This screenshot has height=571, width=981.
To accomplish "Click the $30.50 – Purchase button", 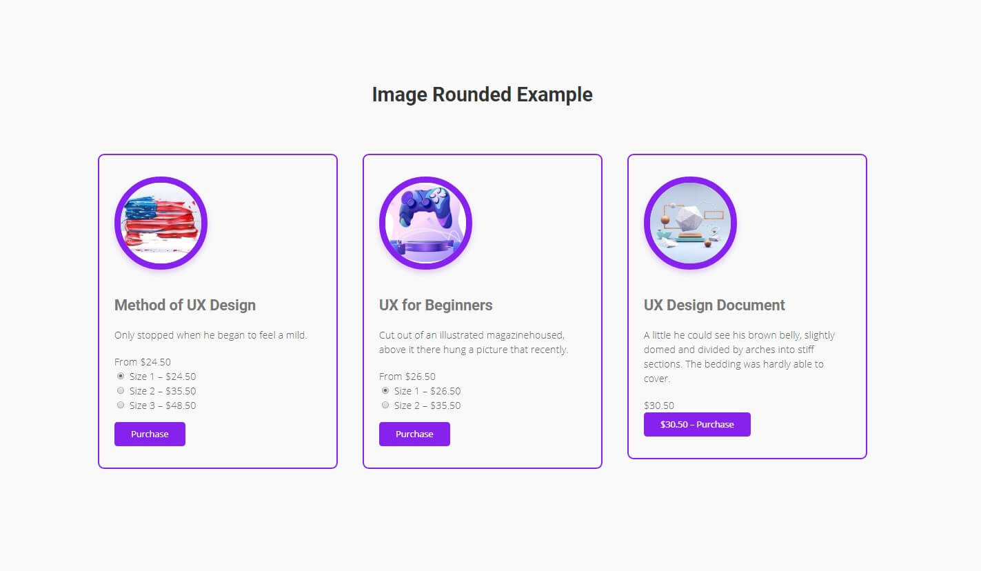I will 697,425.
